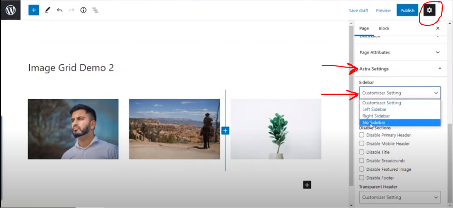Tick the Disable Footer checkbox
The height and width of the screenshot is (208, 453).
coord(362,178)
